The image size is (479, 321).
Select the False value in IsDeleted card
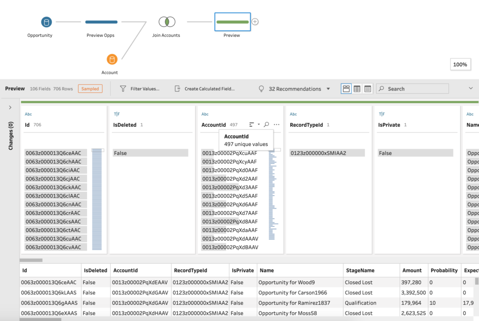150,153
